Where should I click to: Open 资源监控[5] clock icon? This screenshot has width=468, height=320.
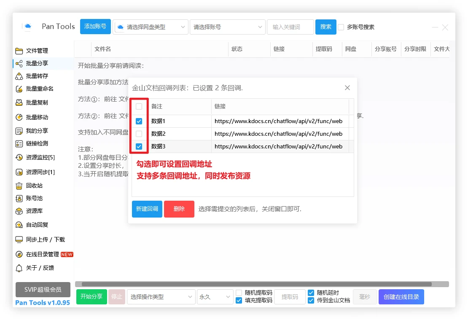[19, 157]
